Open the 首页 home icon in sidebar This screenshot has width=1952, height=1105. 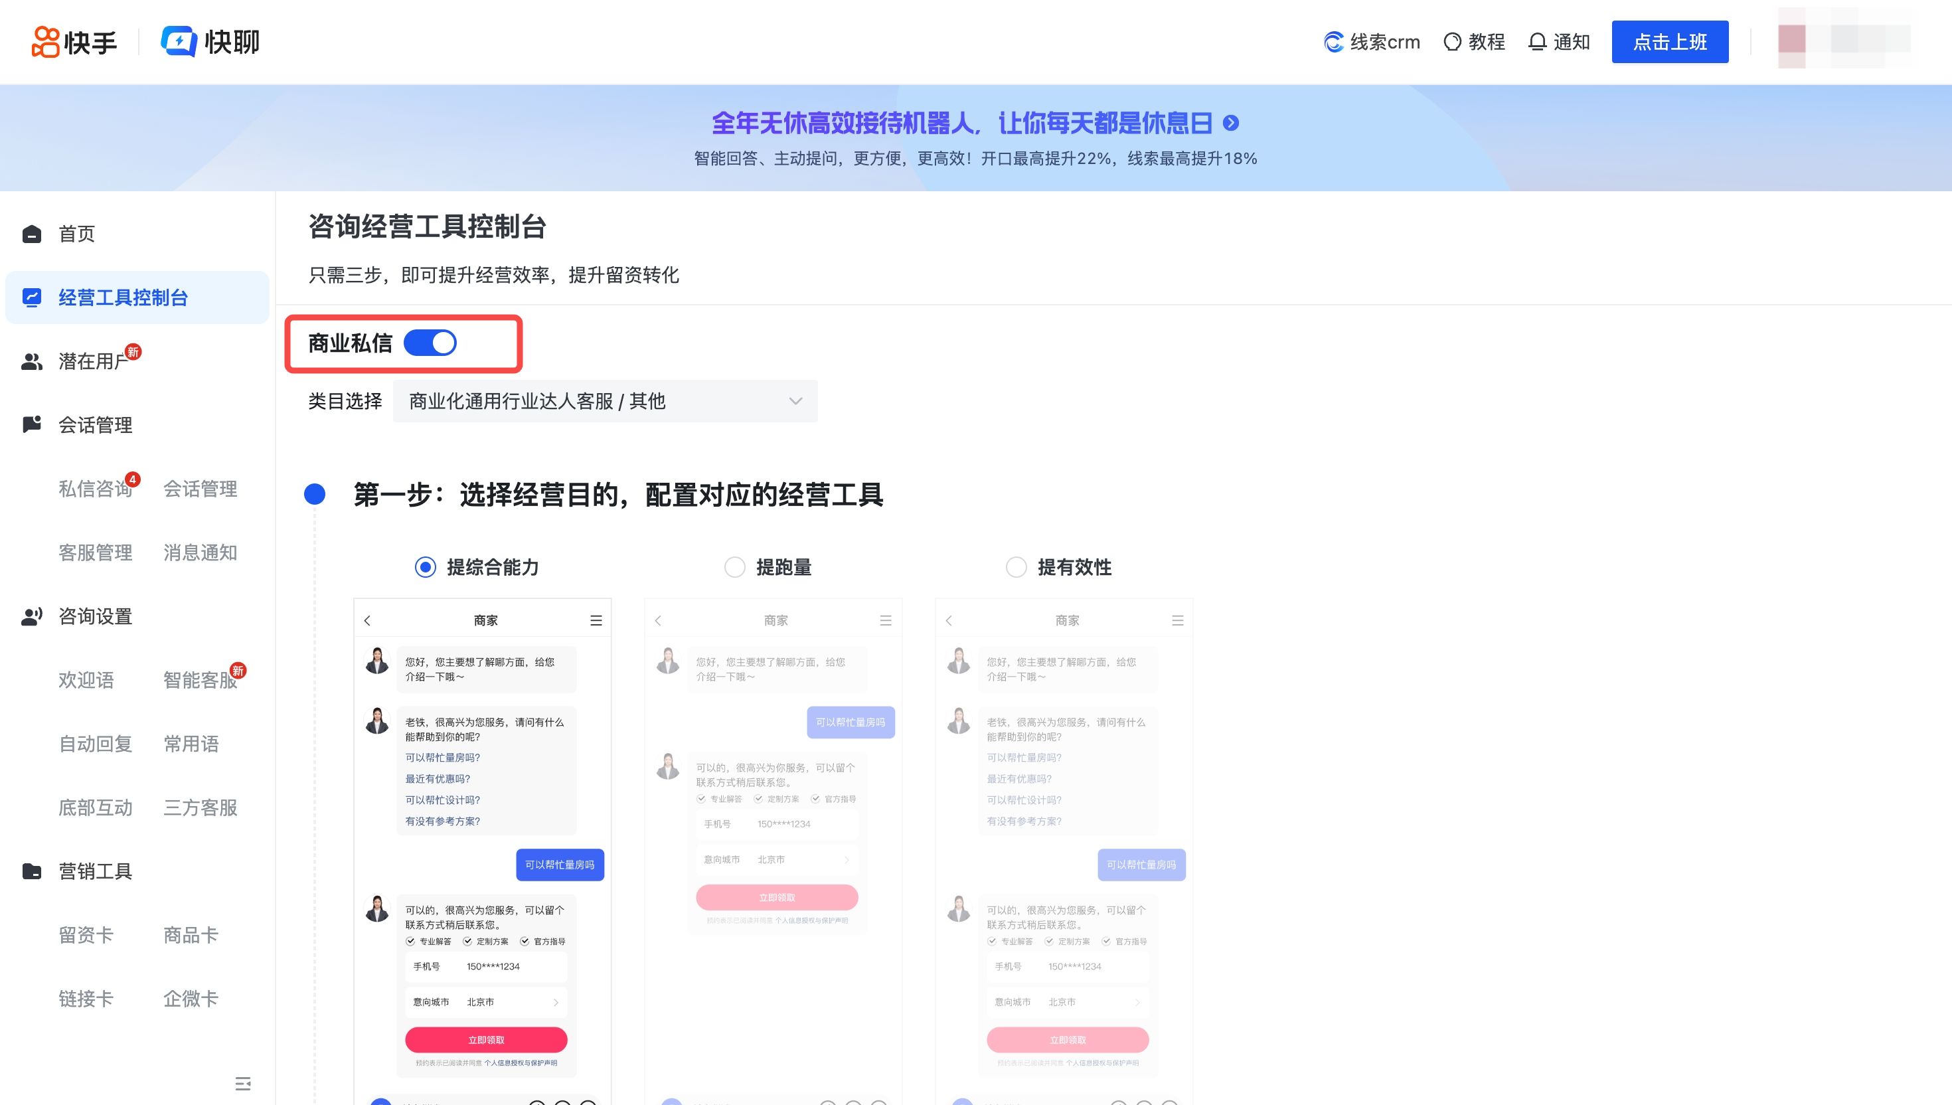coord(31,234)
